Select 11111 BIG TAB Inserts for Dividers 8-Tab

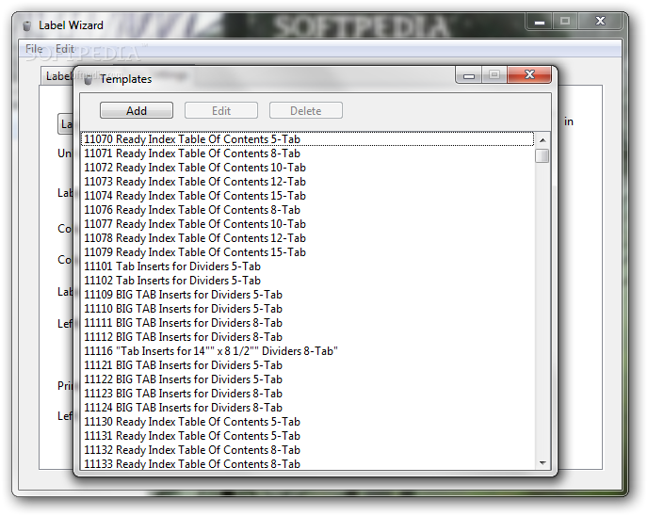coord(307,323)
